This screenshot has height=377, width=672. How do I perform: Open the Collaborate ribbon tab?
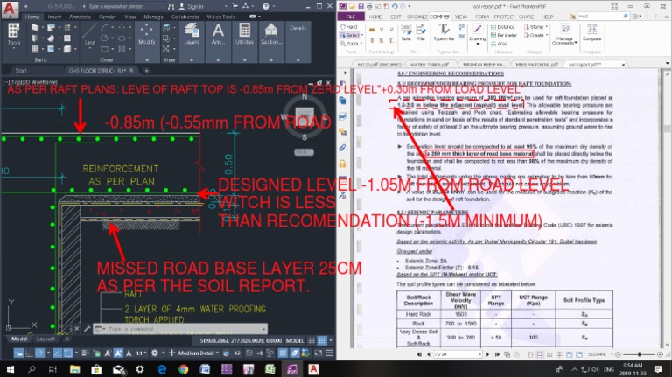[185, 17]
